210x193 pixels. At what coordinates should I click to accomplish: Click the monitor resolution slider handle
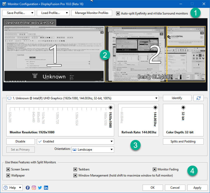(x=111, y=107)
